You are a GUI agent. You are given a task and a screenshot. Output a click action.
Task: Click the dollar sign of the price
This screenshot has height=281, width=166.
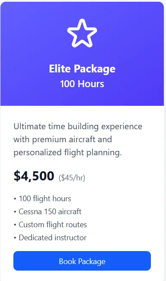point(17,176)
